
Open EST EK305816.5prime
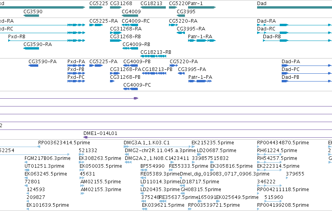tap(212, 170)
